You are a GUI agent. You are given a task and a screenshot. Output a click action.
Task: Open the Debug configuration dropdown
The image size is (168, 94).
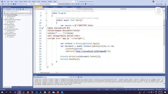[x=27, y=4]
